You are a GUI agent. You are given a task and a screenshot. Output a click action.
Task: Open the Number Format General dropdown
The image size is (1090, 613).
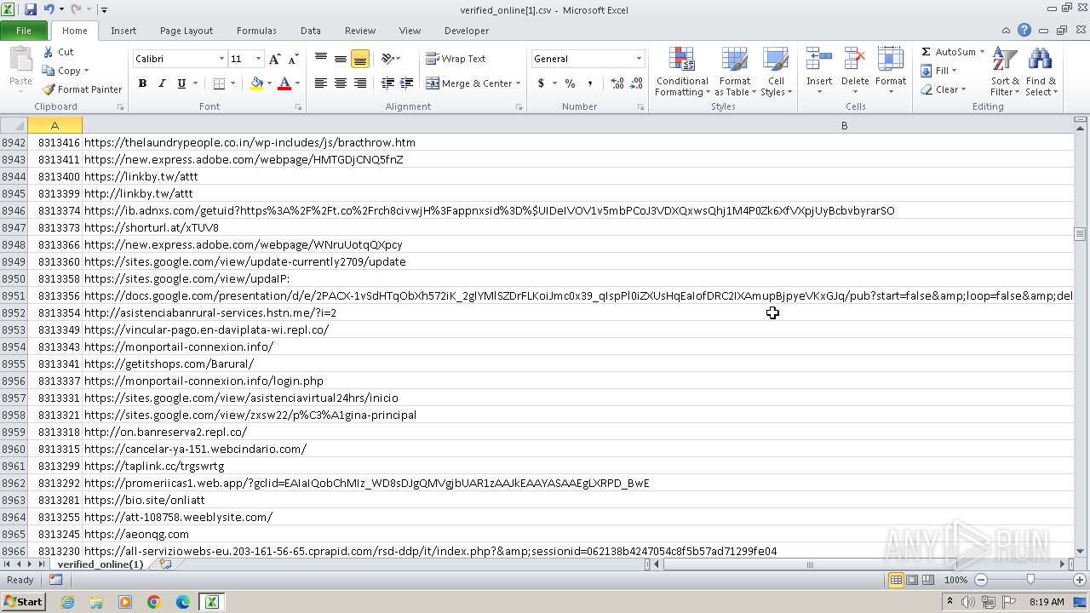[x=639, y=59]
